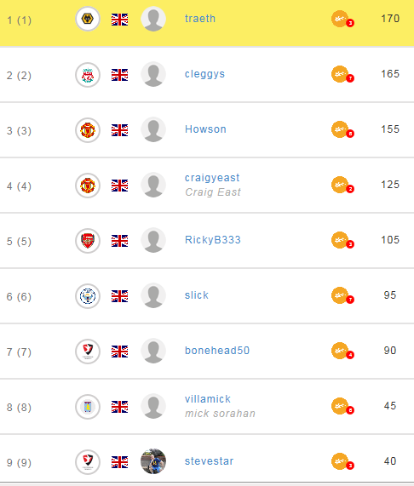Click the Aston Villa badge beside villamick
The height and width of the screenshot is (486, 414).
[88, 407]
